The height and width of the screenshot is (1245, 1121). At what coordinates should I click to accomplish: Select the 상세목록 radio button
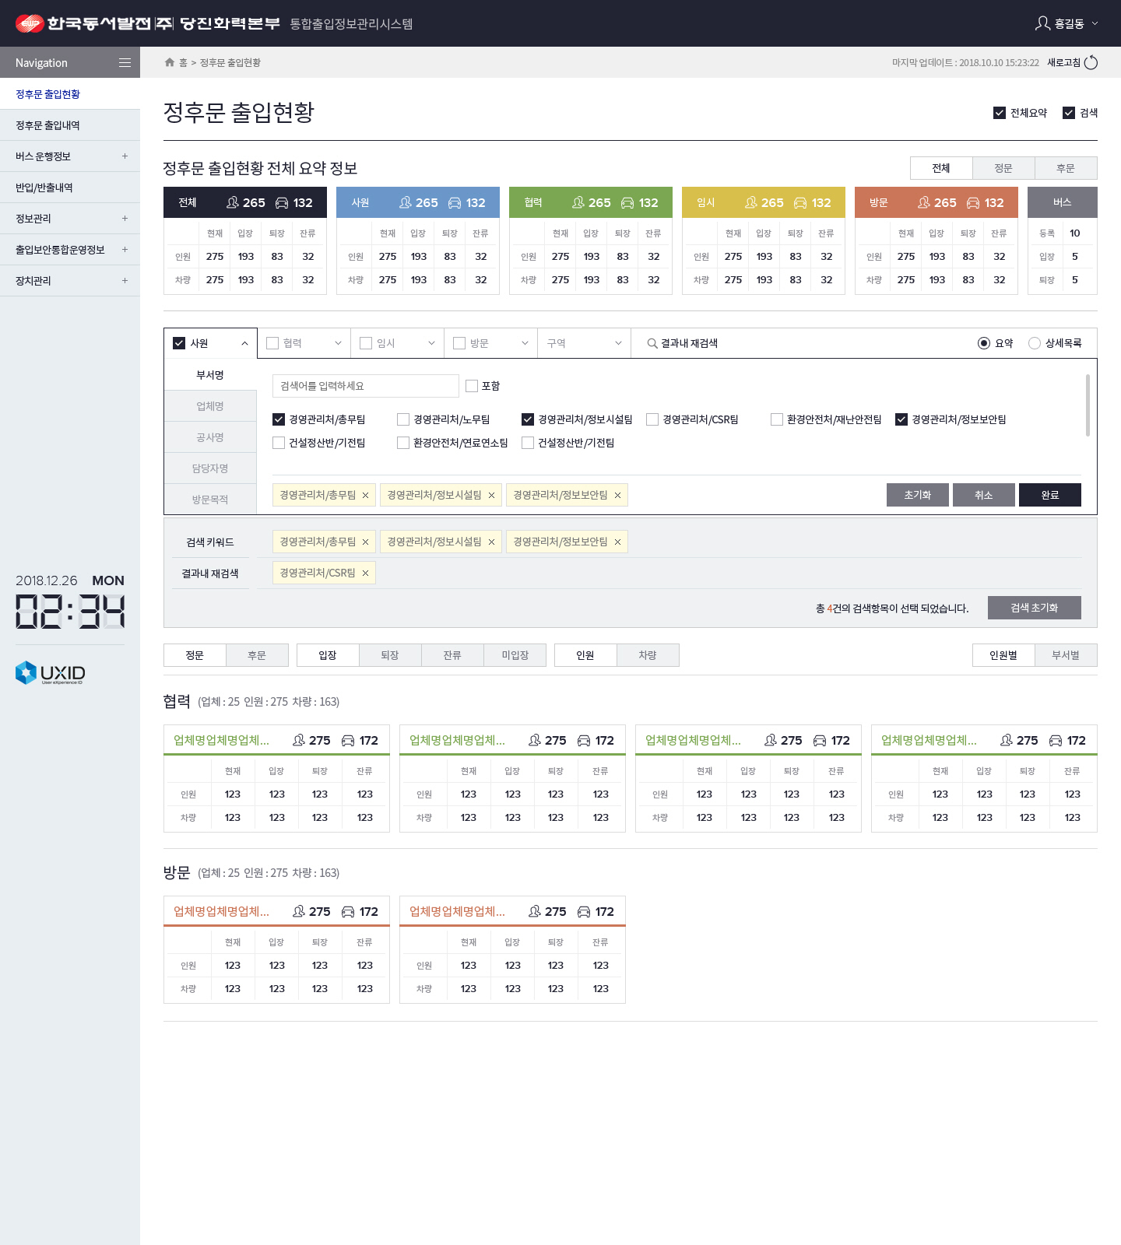pos(1035,343)
